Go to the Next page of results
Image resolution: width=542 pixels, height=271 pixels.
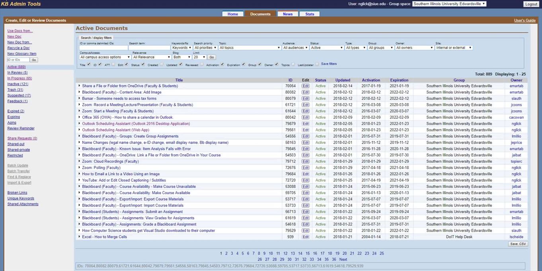pos(343,259)
